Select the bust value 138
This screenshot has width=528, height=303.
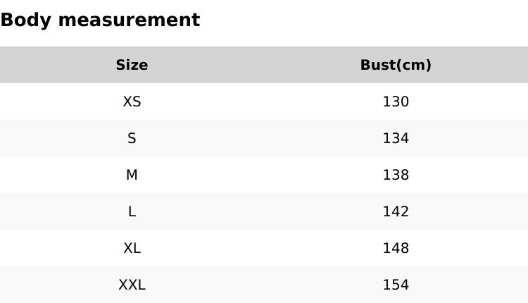coord(396,175)
